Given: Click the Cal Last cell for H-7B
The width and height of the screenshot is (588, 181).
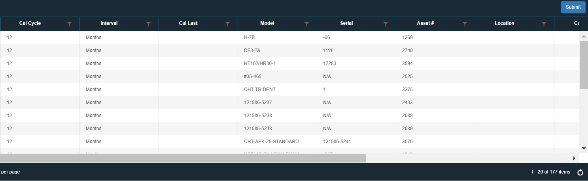Looking at the screenshot, I should pos(198,37).
